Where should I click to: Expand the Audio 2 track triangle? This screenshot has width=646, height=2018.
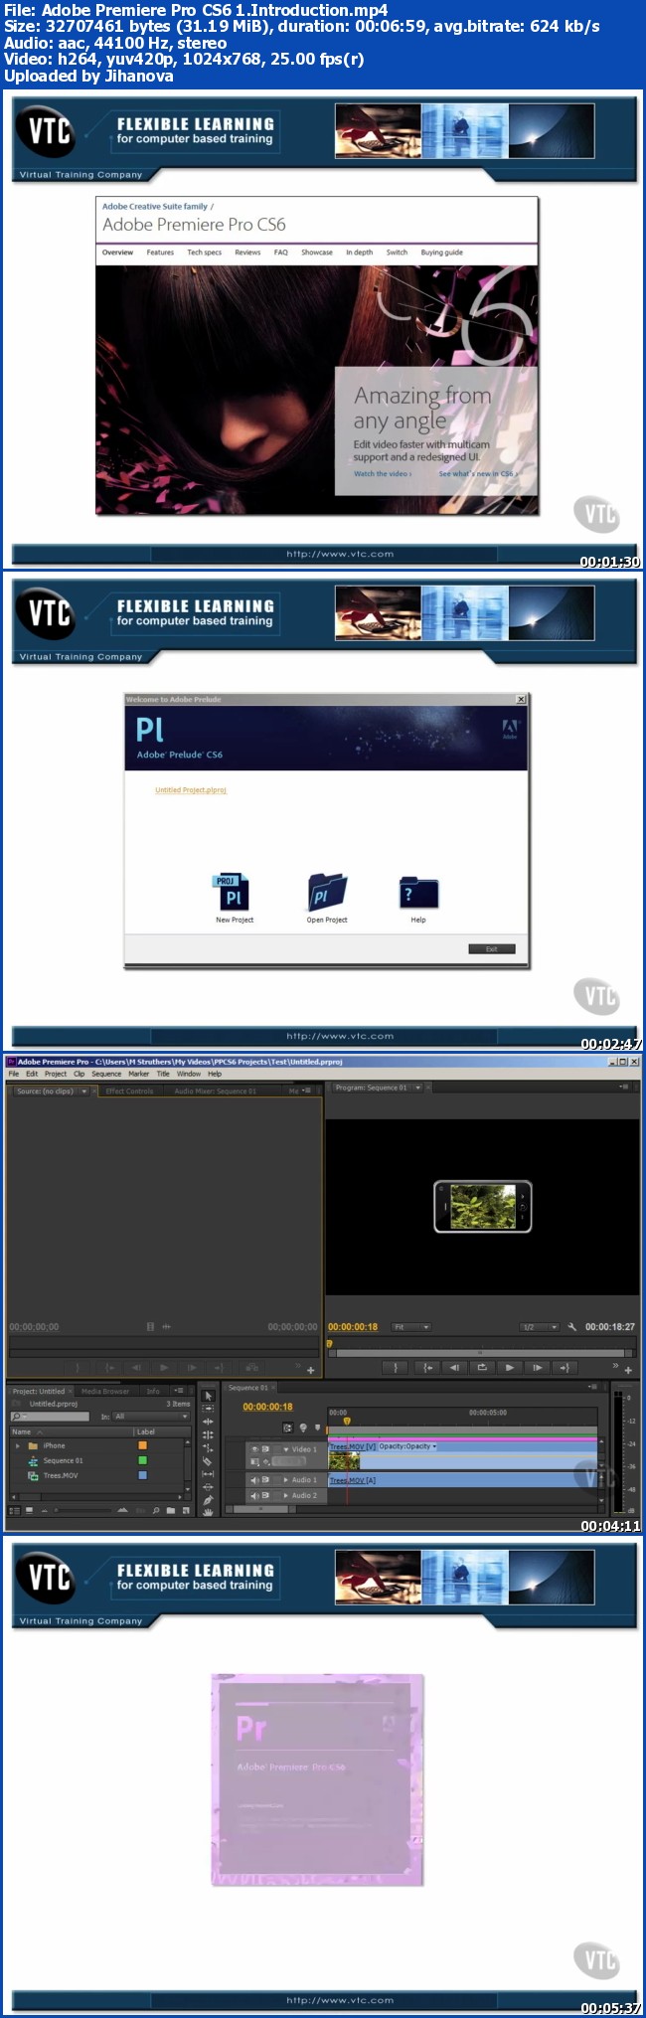click(286, 1495)
